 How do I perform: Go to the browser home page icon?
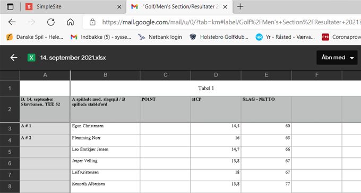click(x=70, y=22)
